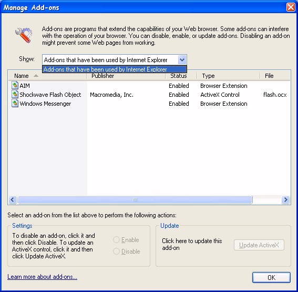Sort list by Type column header
The image size is (298, 292).
(228, 76)
